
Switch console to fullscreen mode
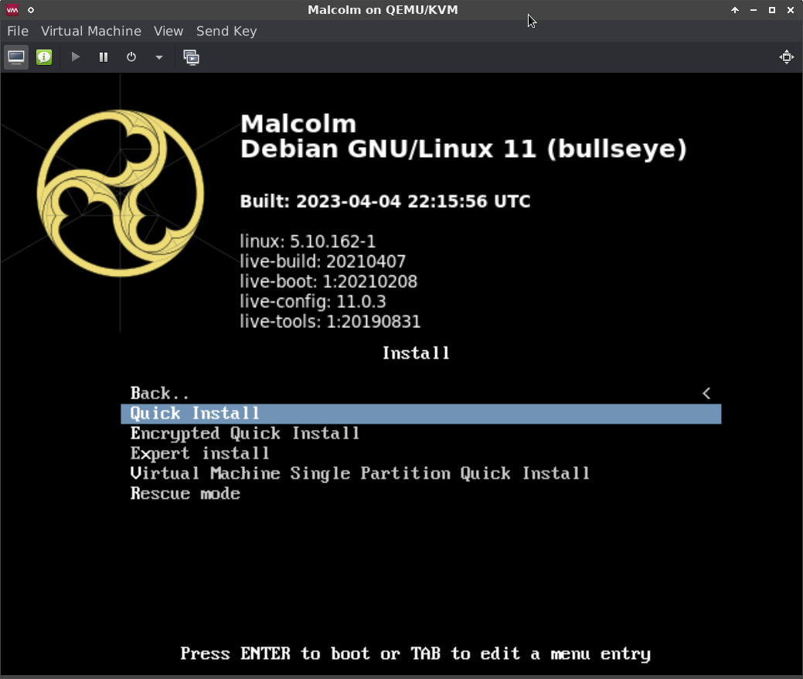coord(787,57)
